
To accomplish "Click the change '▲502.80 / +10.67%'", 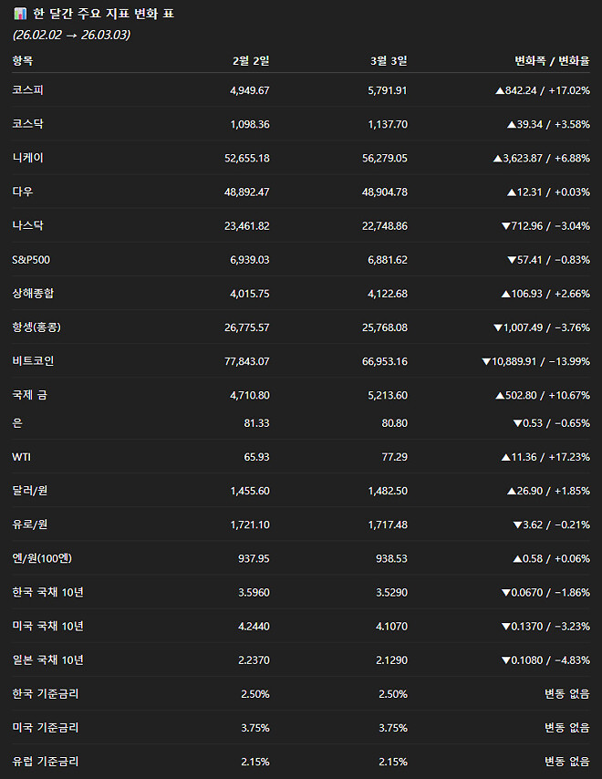I will [543, 395].
